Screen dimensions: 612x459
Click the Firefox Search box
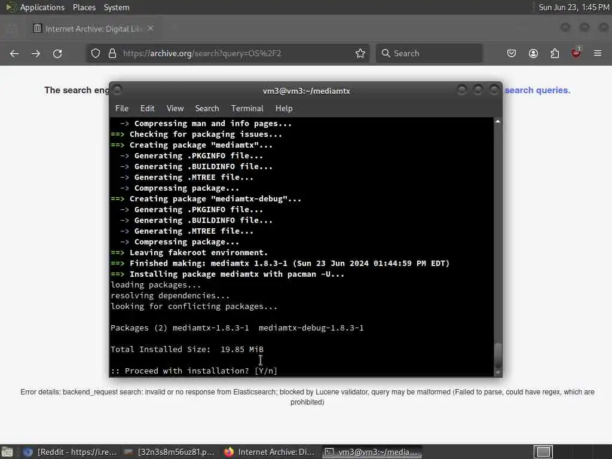point(429,53)
